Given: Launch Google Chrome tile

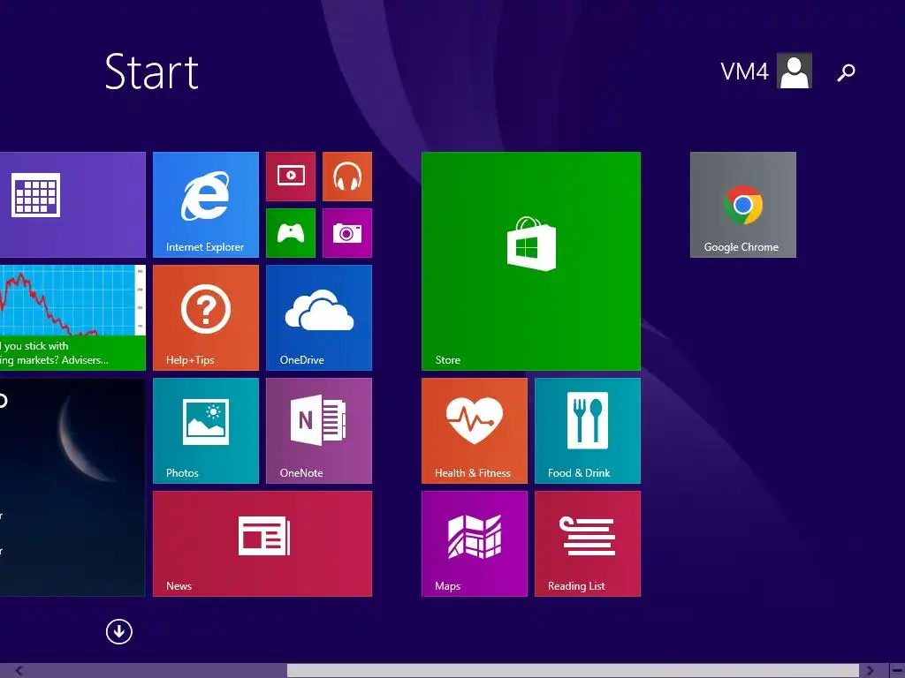Looking at the screenshot, I should (x=742, y=205).
